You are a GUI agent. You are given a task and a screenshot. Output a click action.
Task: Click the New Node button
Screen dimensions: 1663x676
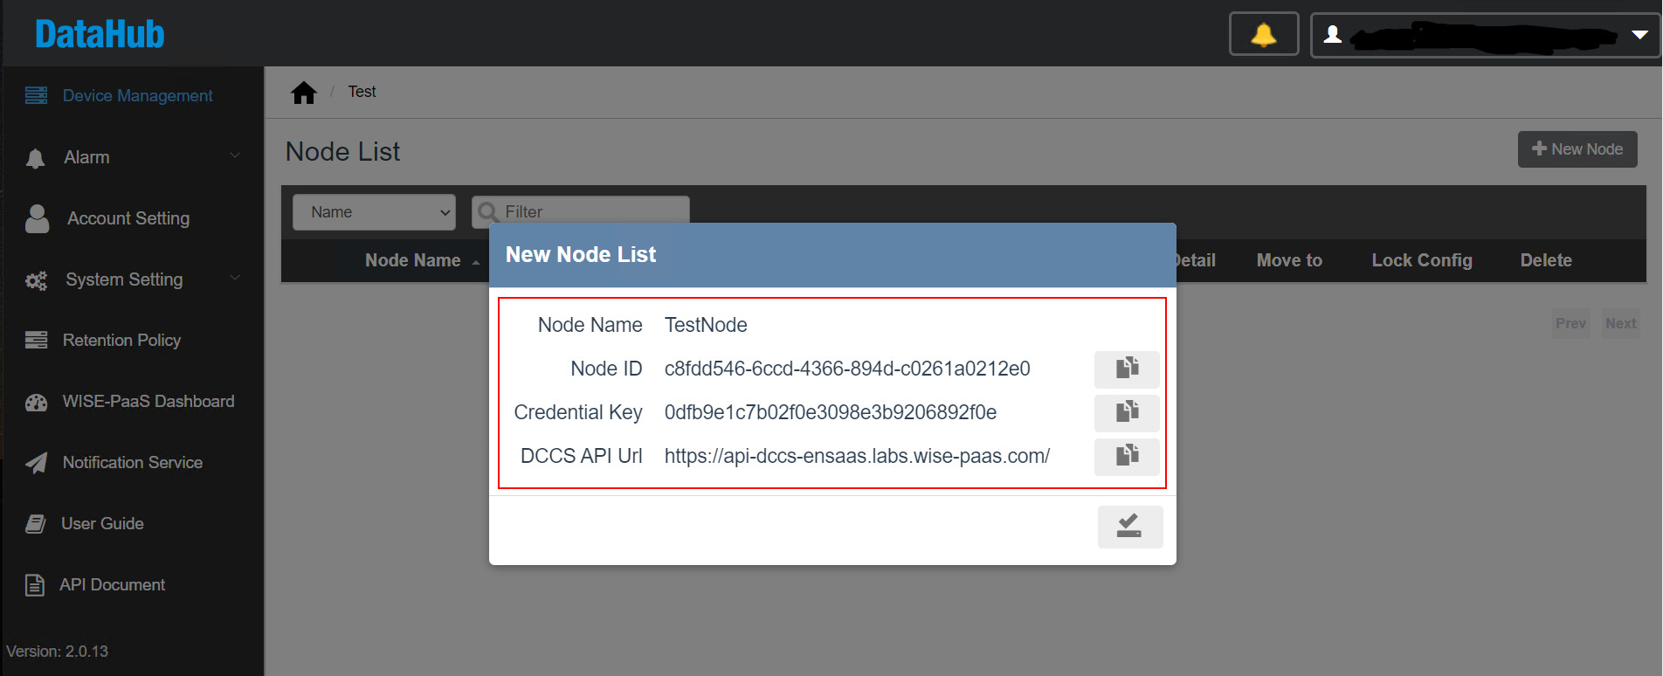tap(1577, 149)
